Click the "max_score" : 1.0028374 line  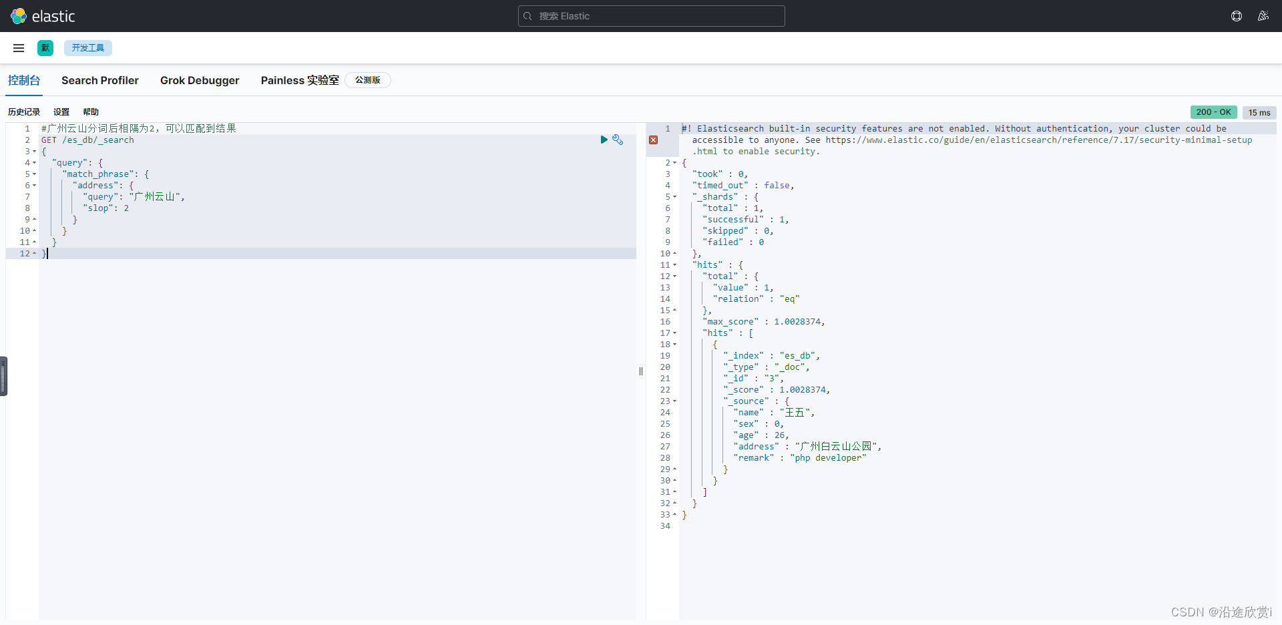coord(764,322)
